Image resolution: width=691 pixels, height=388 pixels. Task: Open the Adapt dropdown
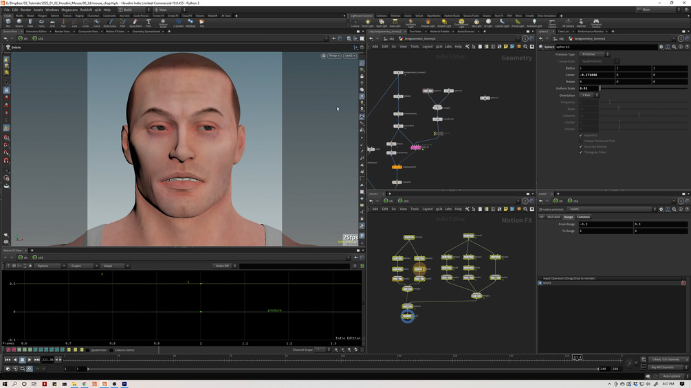[115, 266]
